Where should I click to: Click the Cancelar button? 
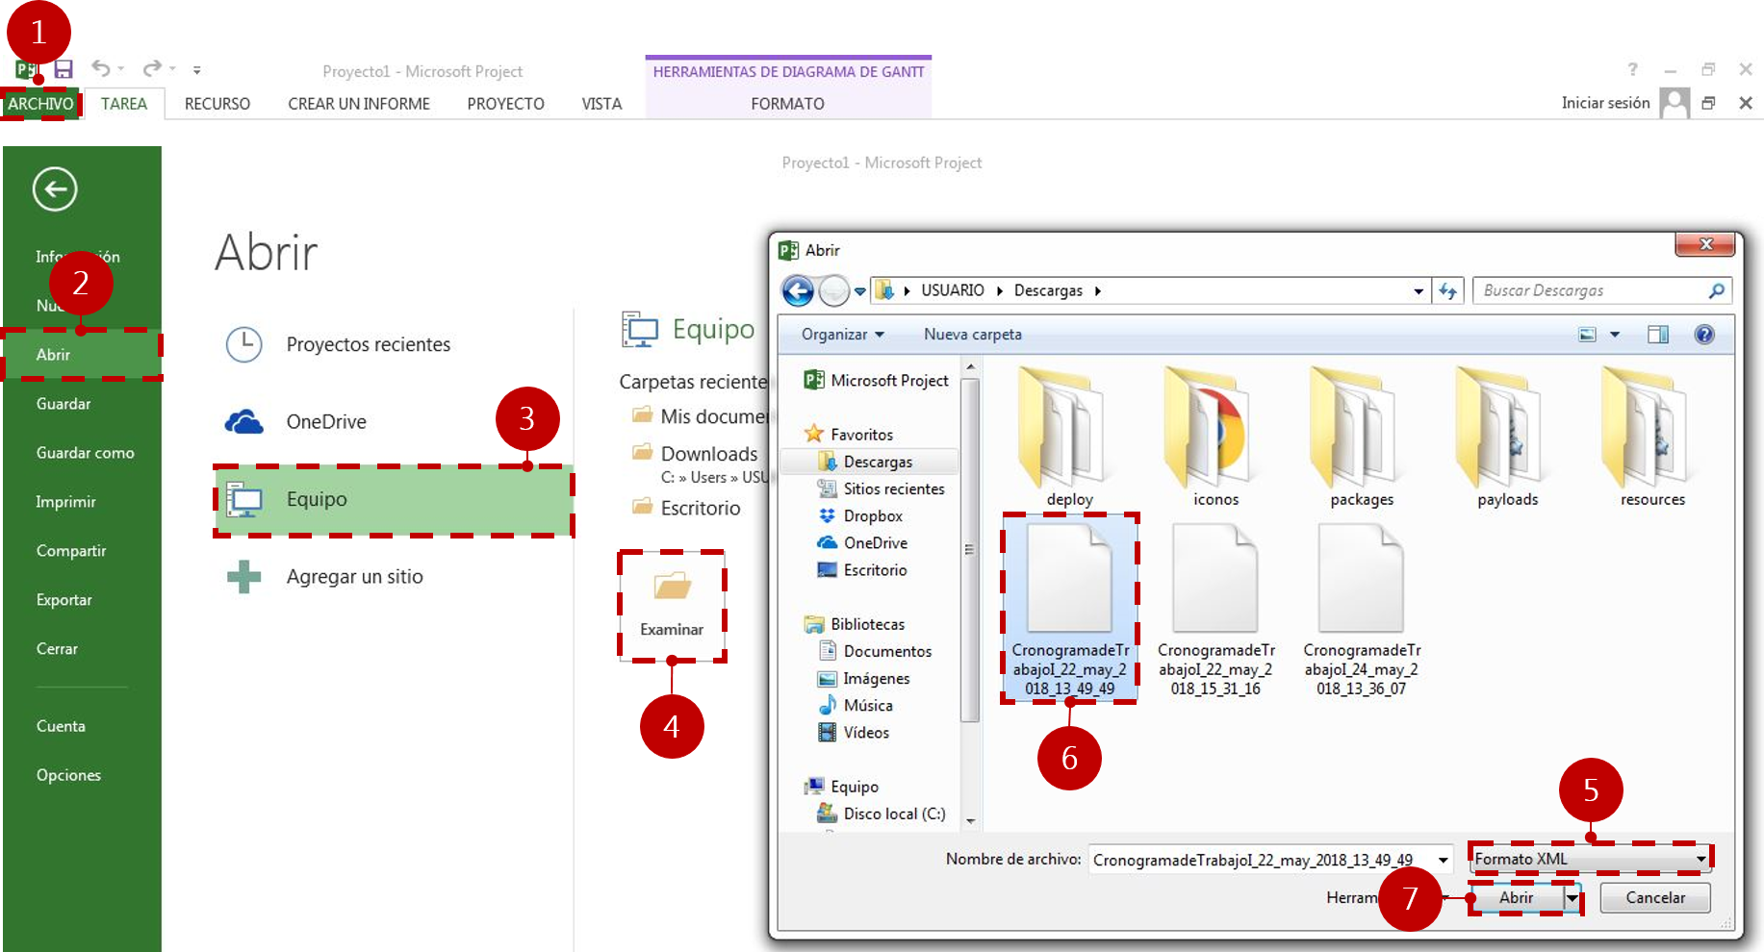coord(1655,898)
